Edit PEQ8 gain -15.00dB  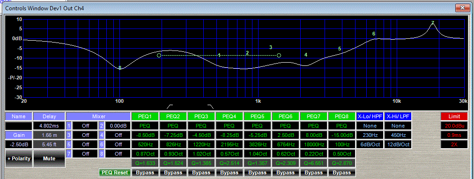point(341,135)
